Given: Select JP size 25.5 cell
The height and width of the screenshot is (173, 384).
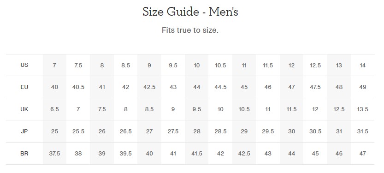Looking at the screenshot, I should click(78, 131).
